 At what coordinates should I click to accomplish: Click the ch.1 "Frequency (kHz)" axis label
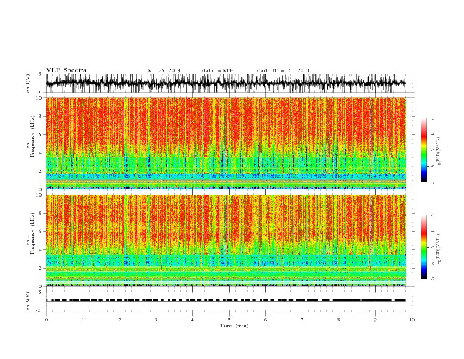tap(32, 136)
